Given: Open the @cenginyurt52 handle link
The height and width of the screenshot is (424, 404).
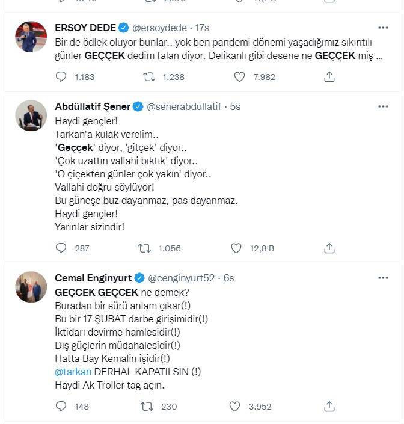Looking at the screenshot, I should pos(183,278).
